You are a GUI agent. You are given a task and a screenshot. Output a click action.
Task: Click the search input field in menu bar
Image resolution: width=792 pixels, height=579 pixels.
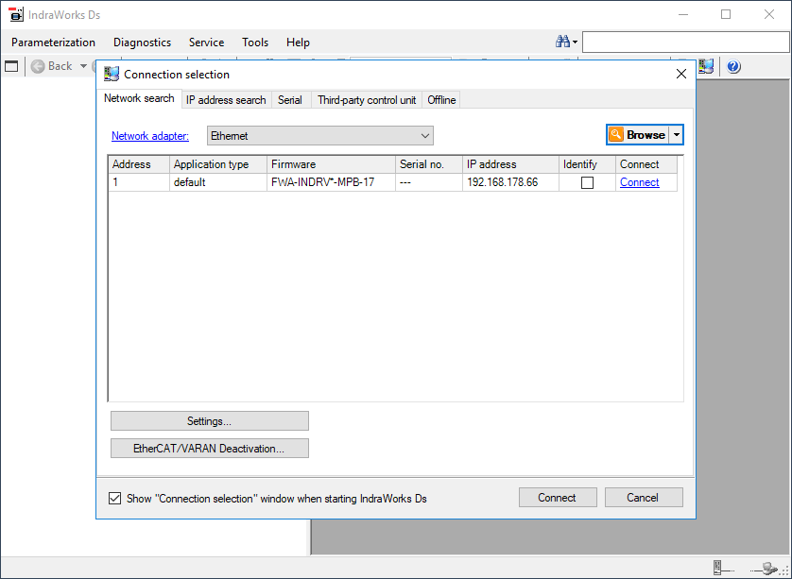[685, 42]
